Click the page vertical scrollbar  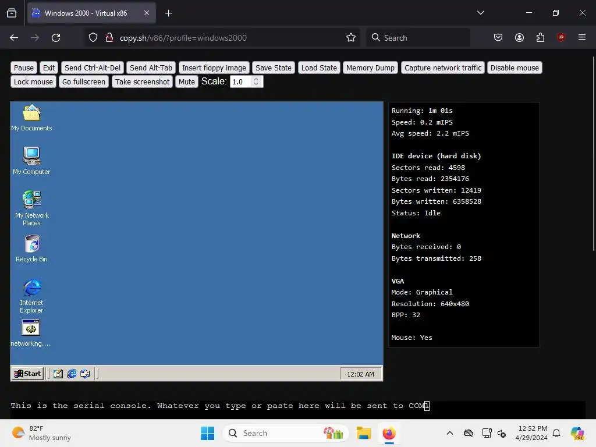tap(593, 154)
